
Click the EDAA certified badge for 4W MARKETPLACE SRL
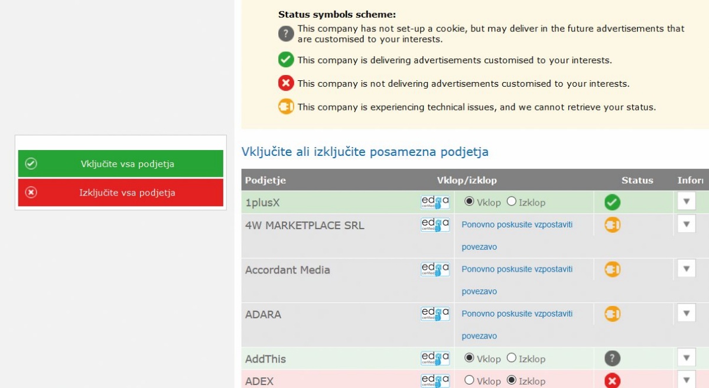coord(435,224)
